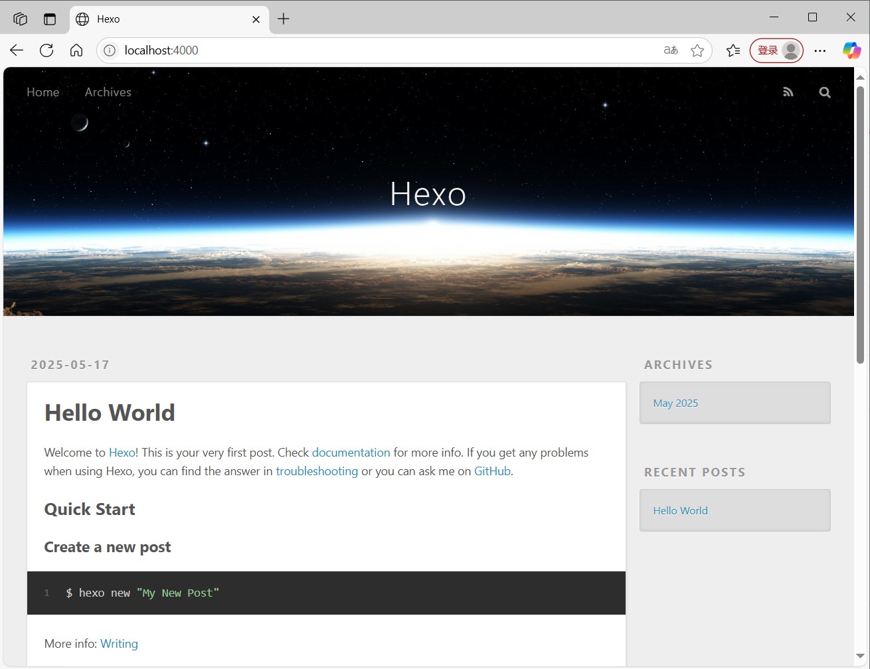Open the workspaces icon in title bar

(x=20, y=19)
